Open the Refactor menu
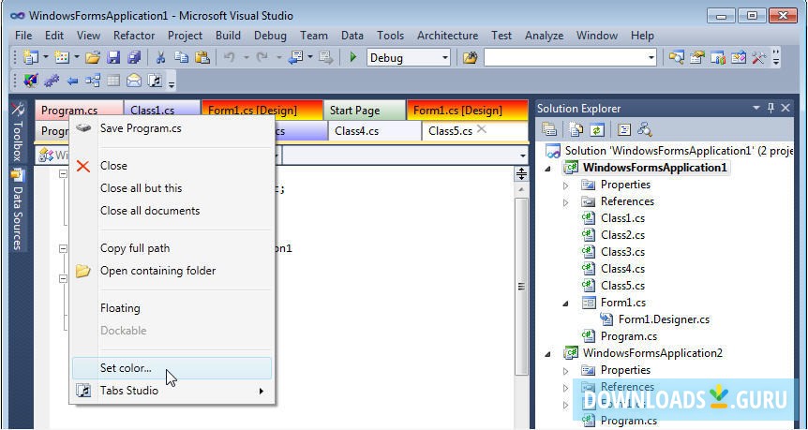808x430 pixels. pos(134,36)
